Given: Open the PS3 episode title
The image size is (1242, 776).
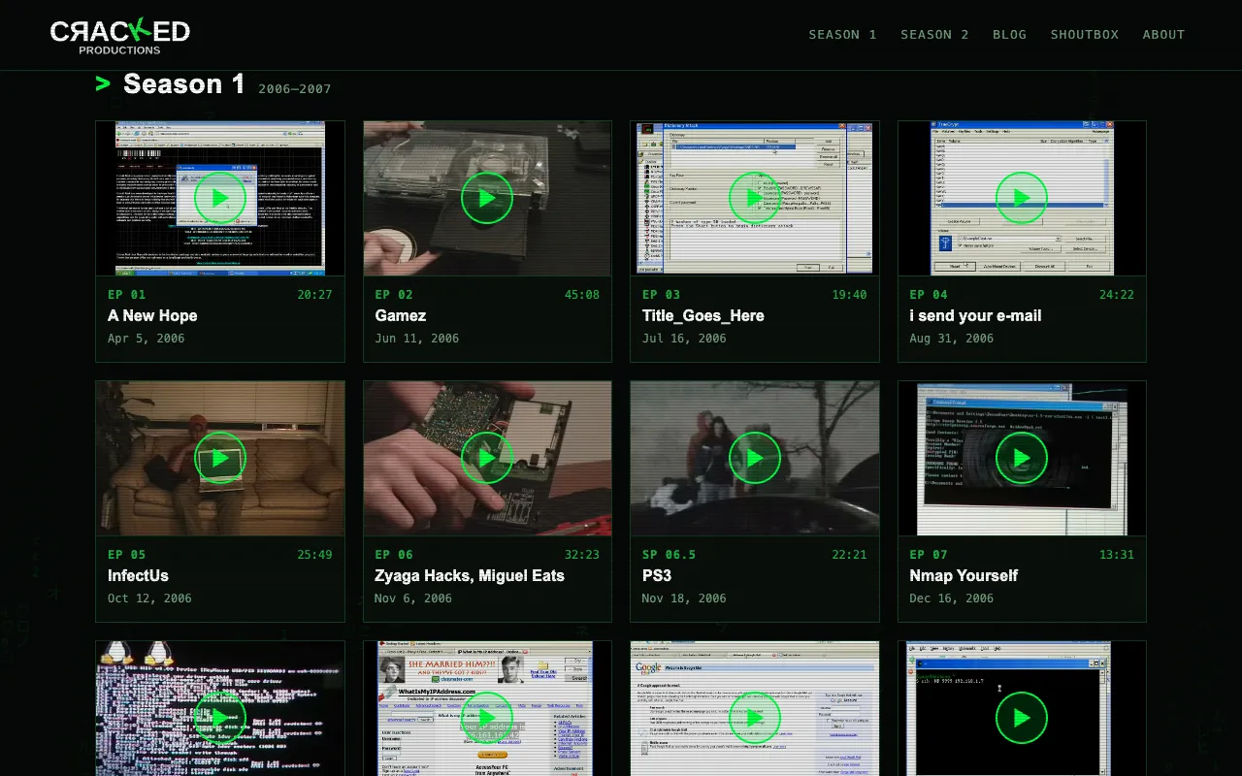Looking at the screenshot, I should (657, 575).
